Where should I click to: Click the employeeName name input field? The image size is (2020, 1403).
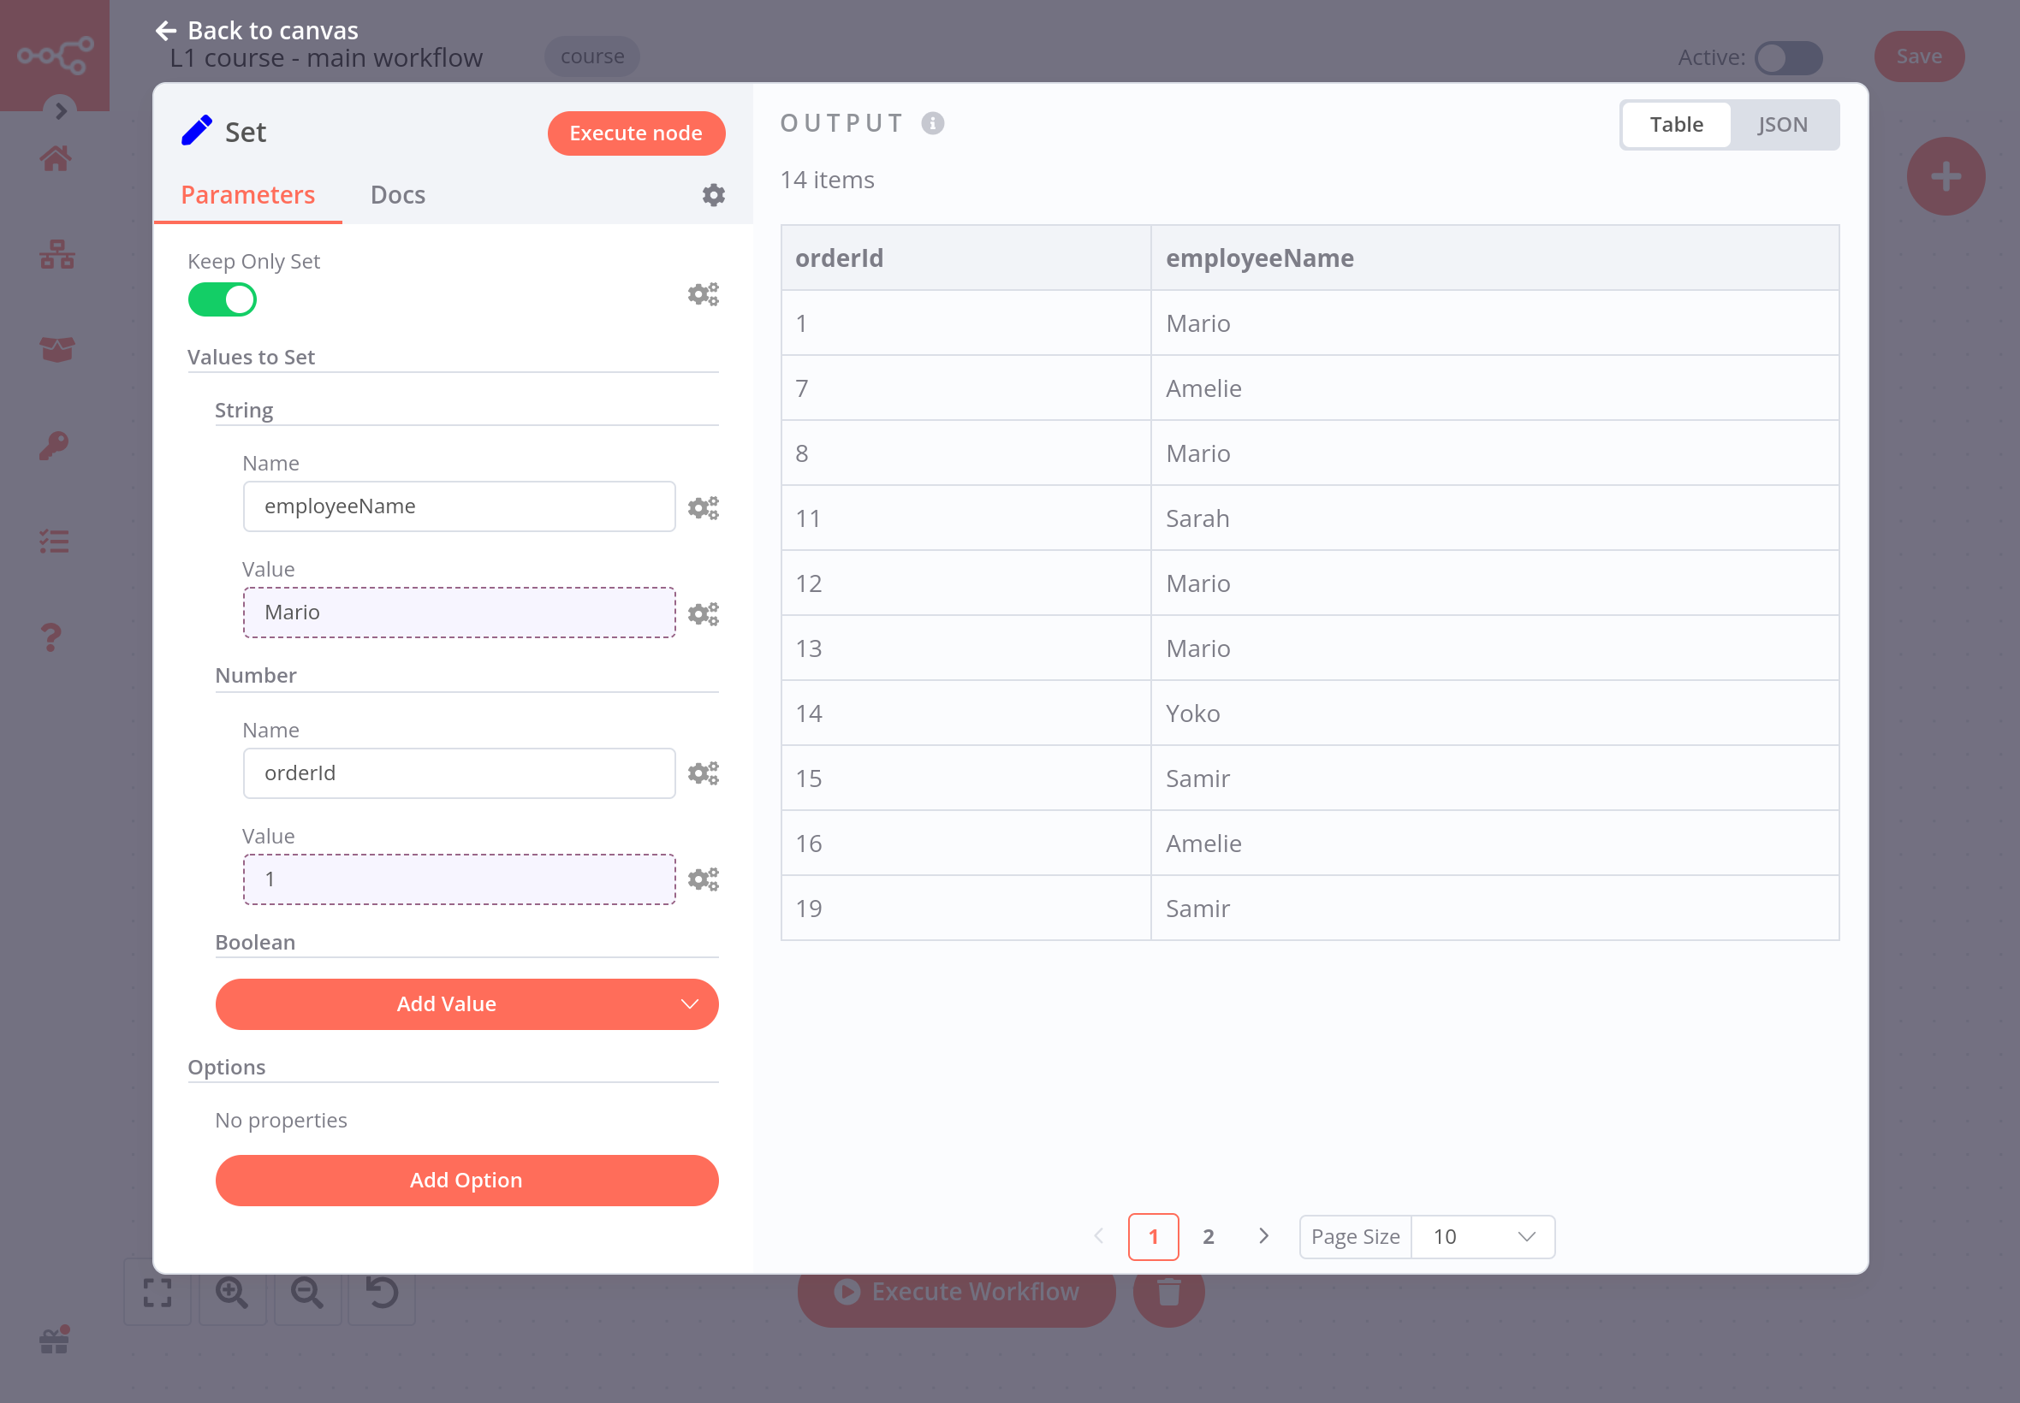click(x=459, y=506)
